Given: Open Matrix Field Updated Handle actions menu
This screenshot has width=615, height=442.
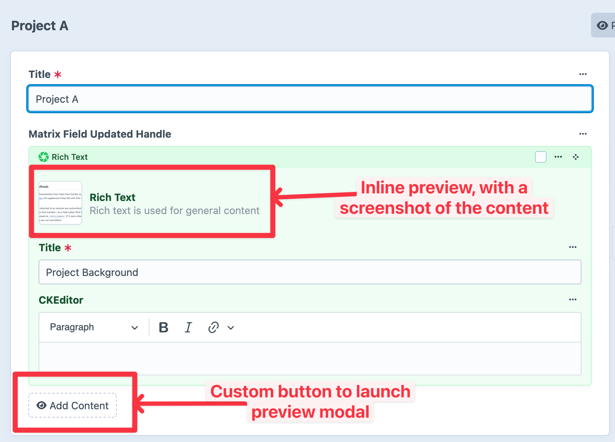Looking at the screenshot, I should coord(583,134).
